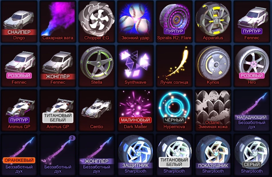Select the Apparatus wheels item
This screenshot has height=177, width=272.
[213, 21]
